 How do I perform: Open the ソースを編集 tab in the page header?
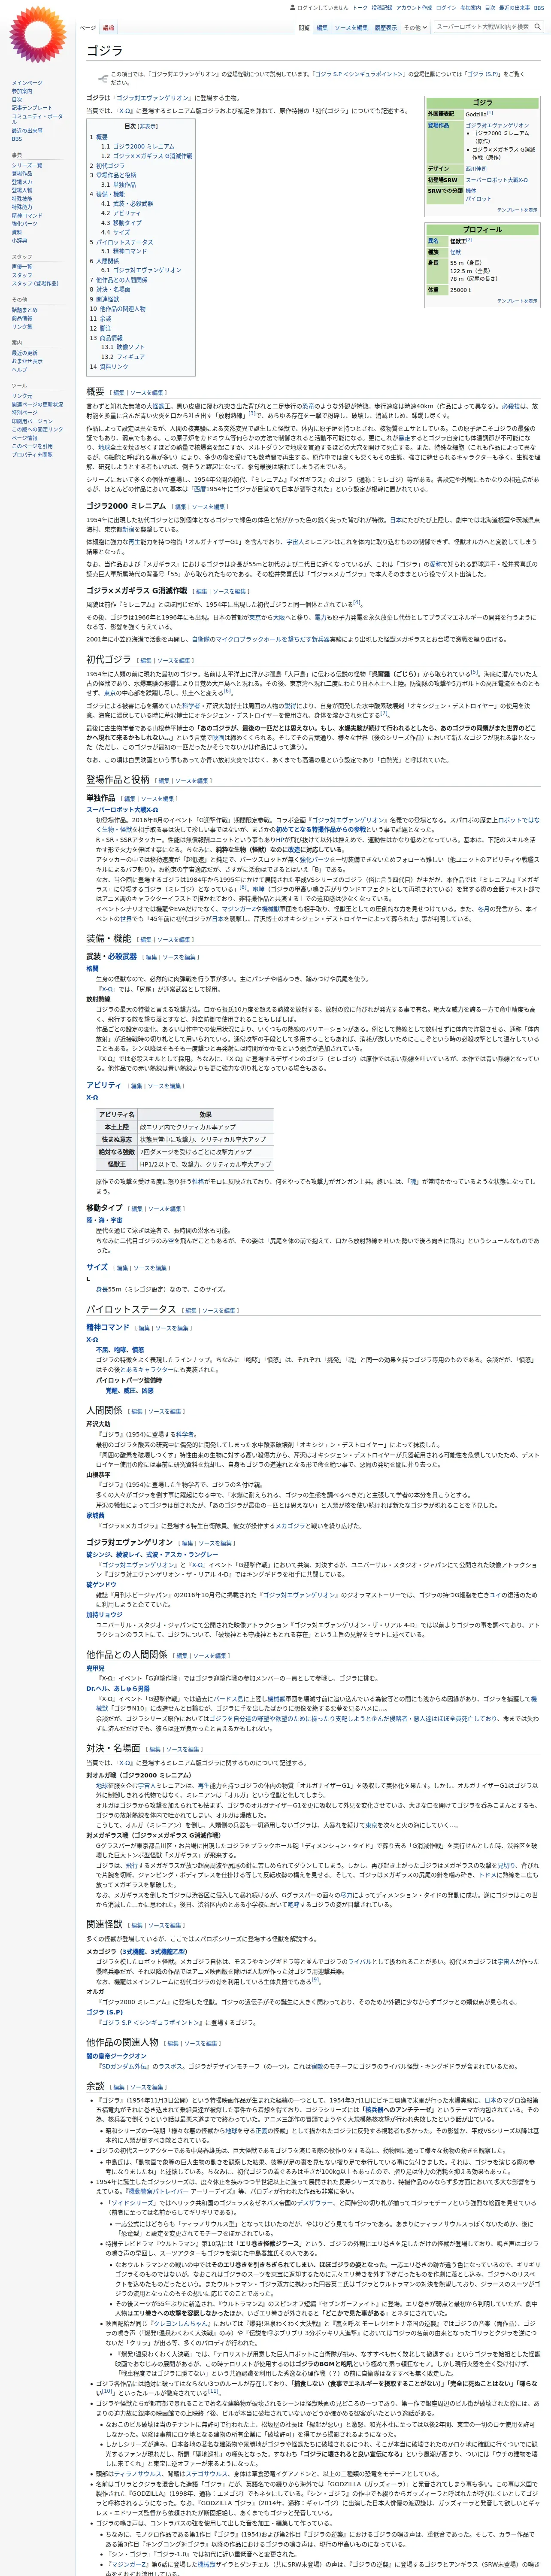pyautogui.click(x=351, y=28)
